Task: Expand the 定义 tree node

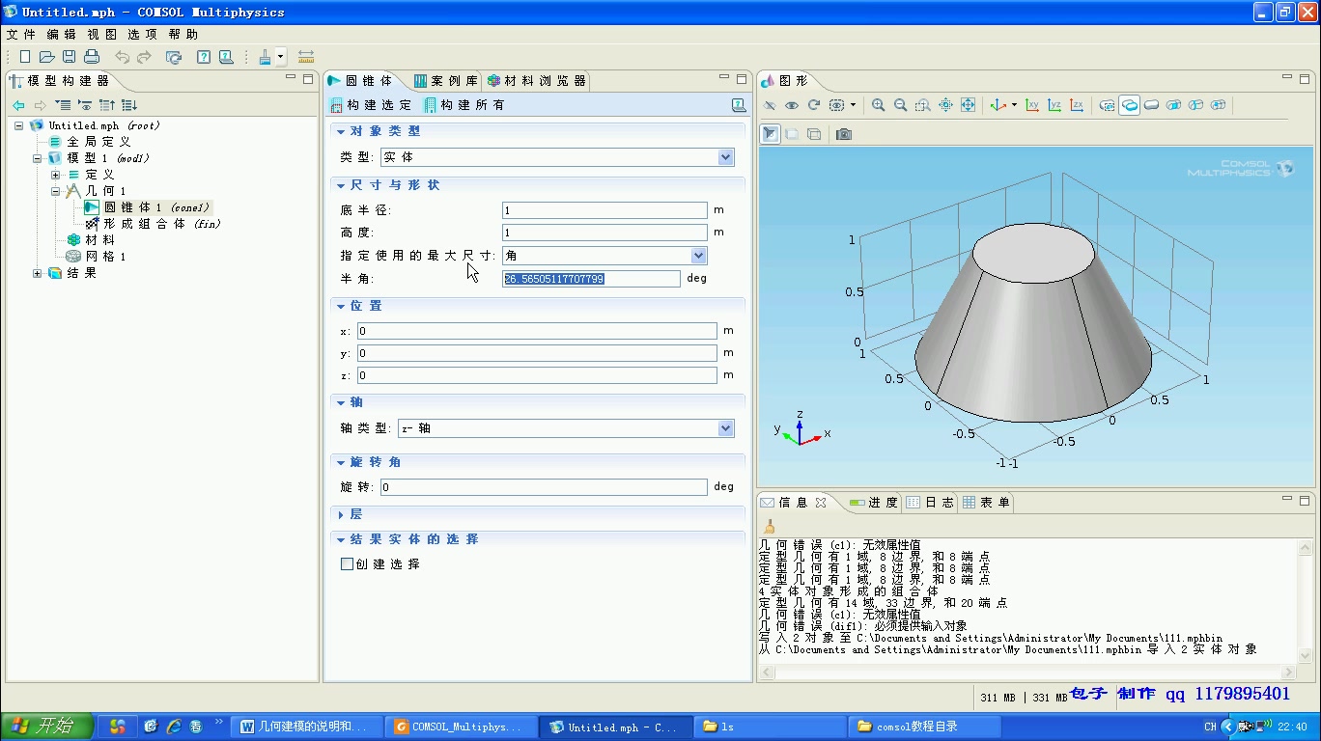Action: (55, 175)
